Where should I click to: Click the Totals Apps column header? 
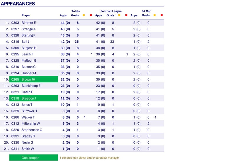coord(63,15)
